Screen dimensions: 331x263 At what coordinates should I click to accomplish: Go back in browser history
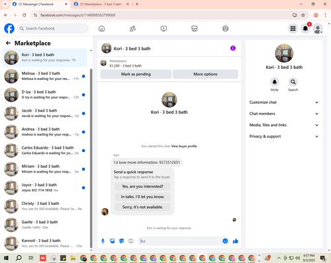[6, 15]
